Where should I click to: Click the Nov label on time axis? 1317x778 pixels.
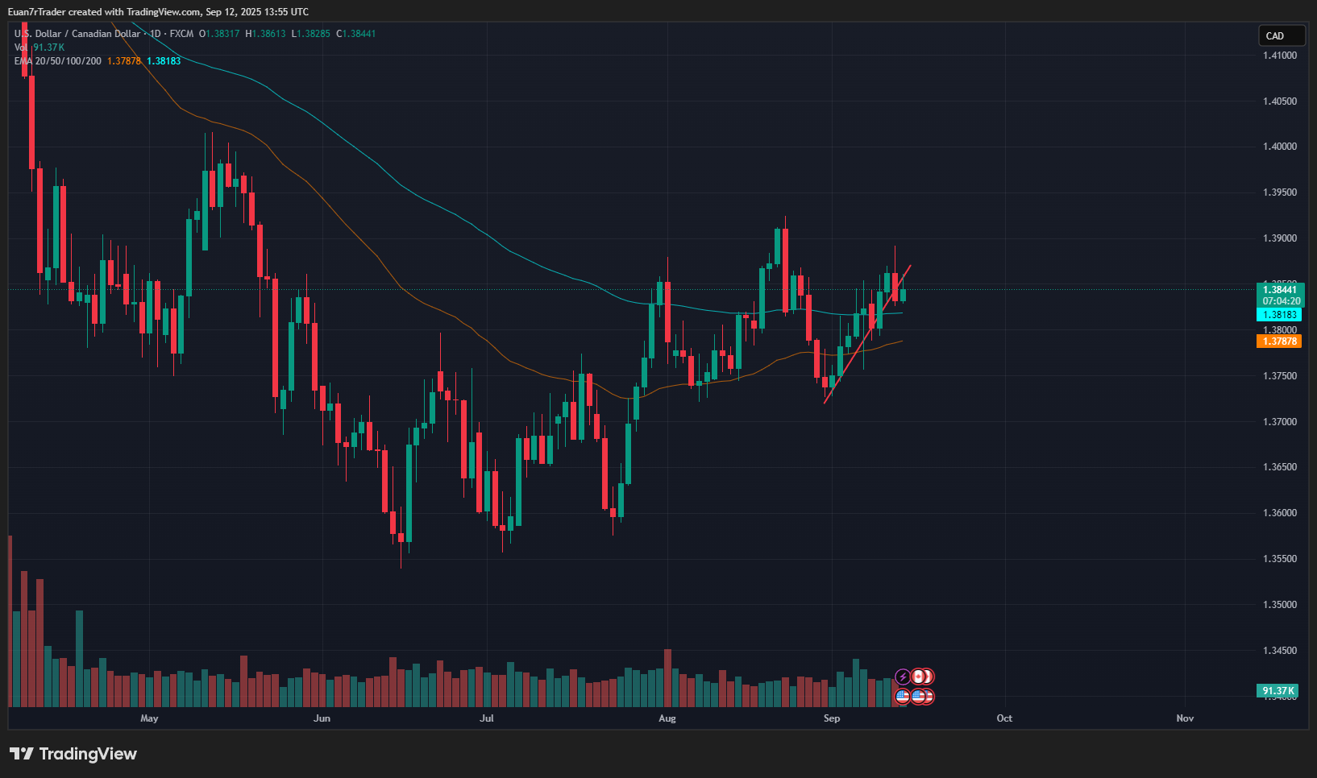click(x=1185, y=718)
